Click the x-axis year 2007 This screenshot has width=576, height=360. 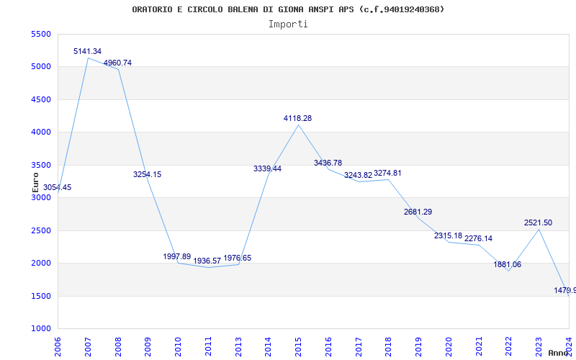click(x=88, y=347)
